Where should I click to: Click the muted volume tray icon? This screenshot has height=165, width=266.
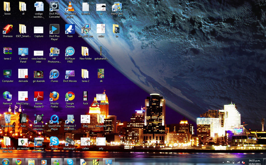(243, 162)
